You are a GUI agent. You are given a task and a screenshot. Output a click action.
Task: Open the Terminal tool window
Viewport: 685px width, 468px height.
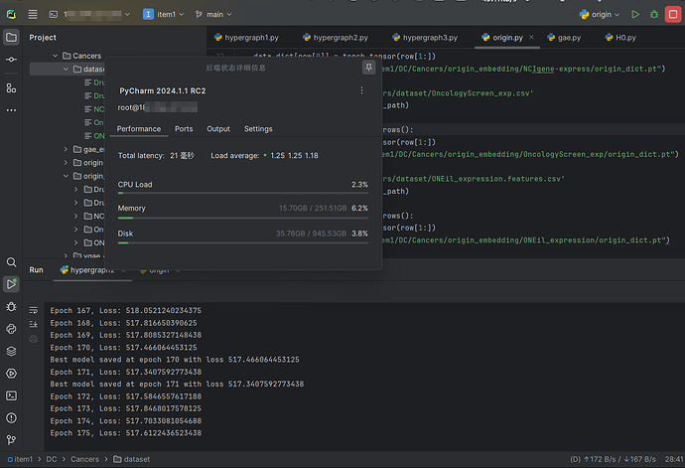pyautogui.click(x=11, y=395)
